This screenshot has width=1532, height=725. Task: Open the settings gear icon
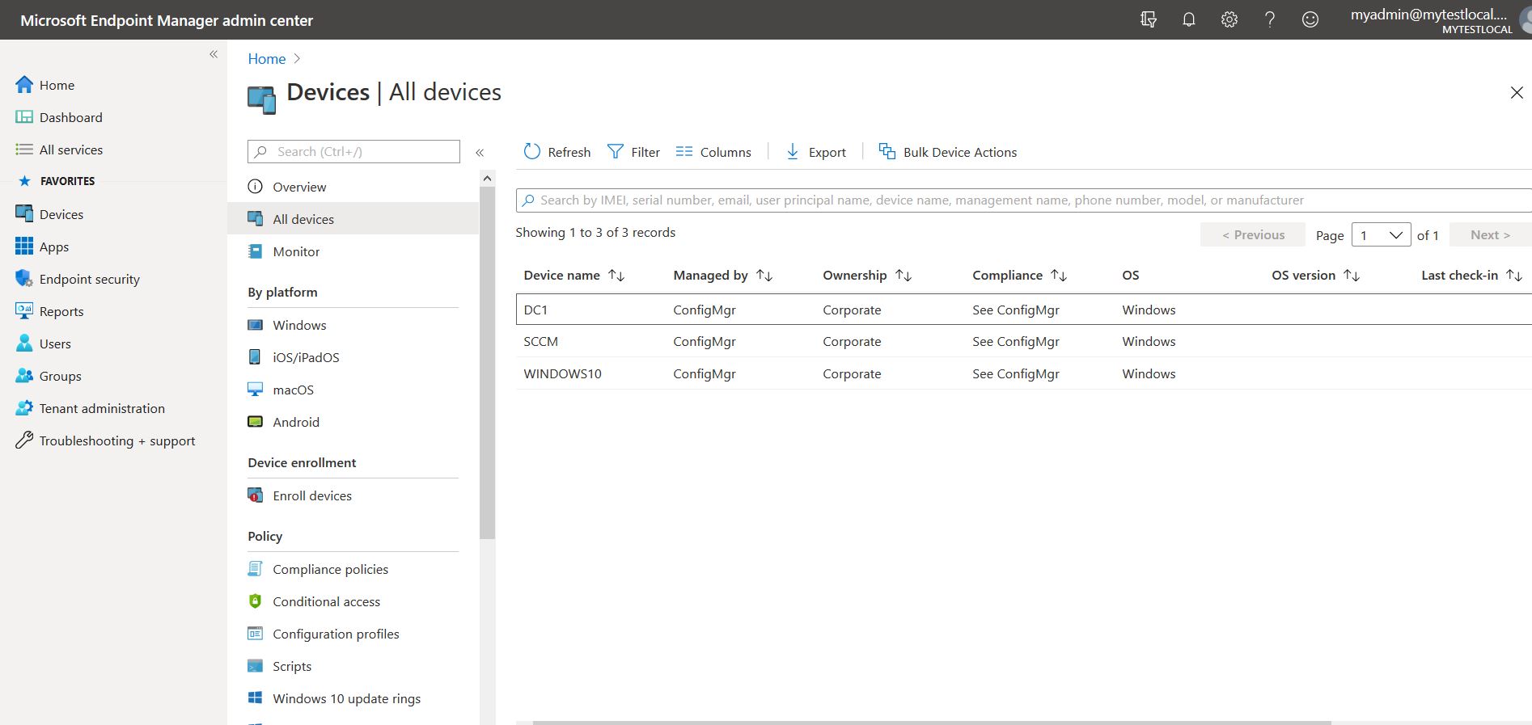coord(1229,20)
